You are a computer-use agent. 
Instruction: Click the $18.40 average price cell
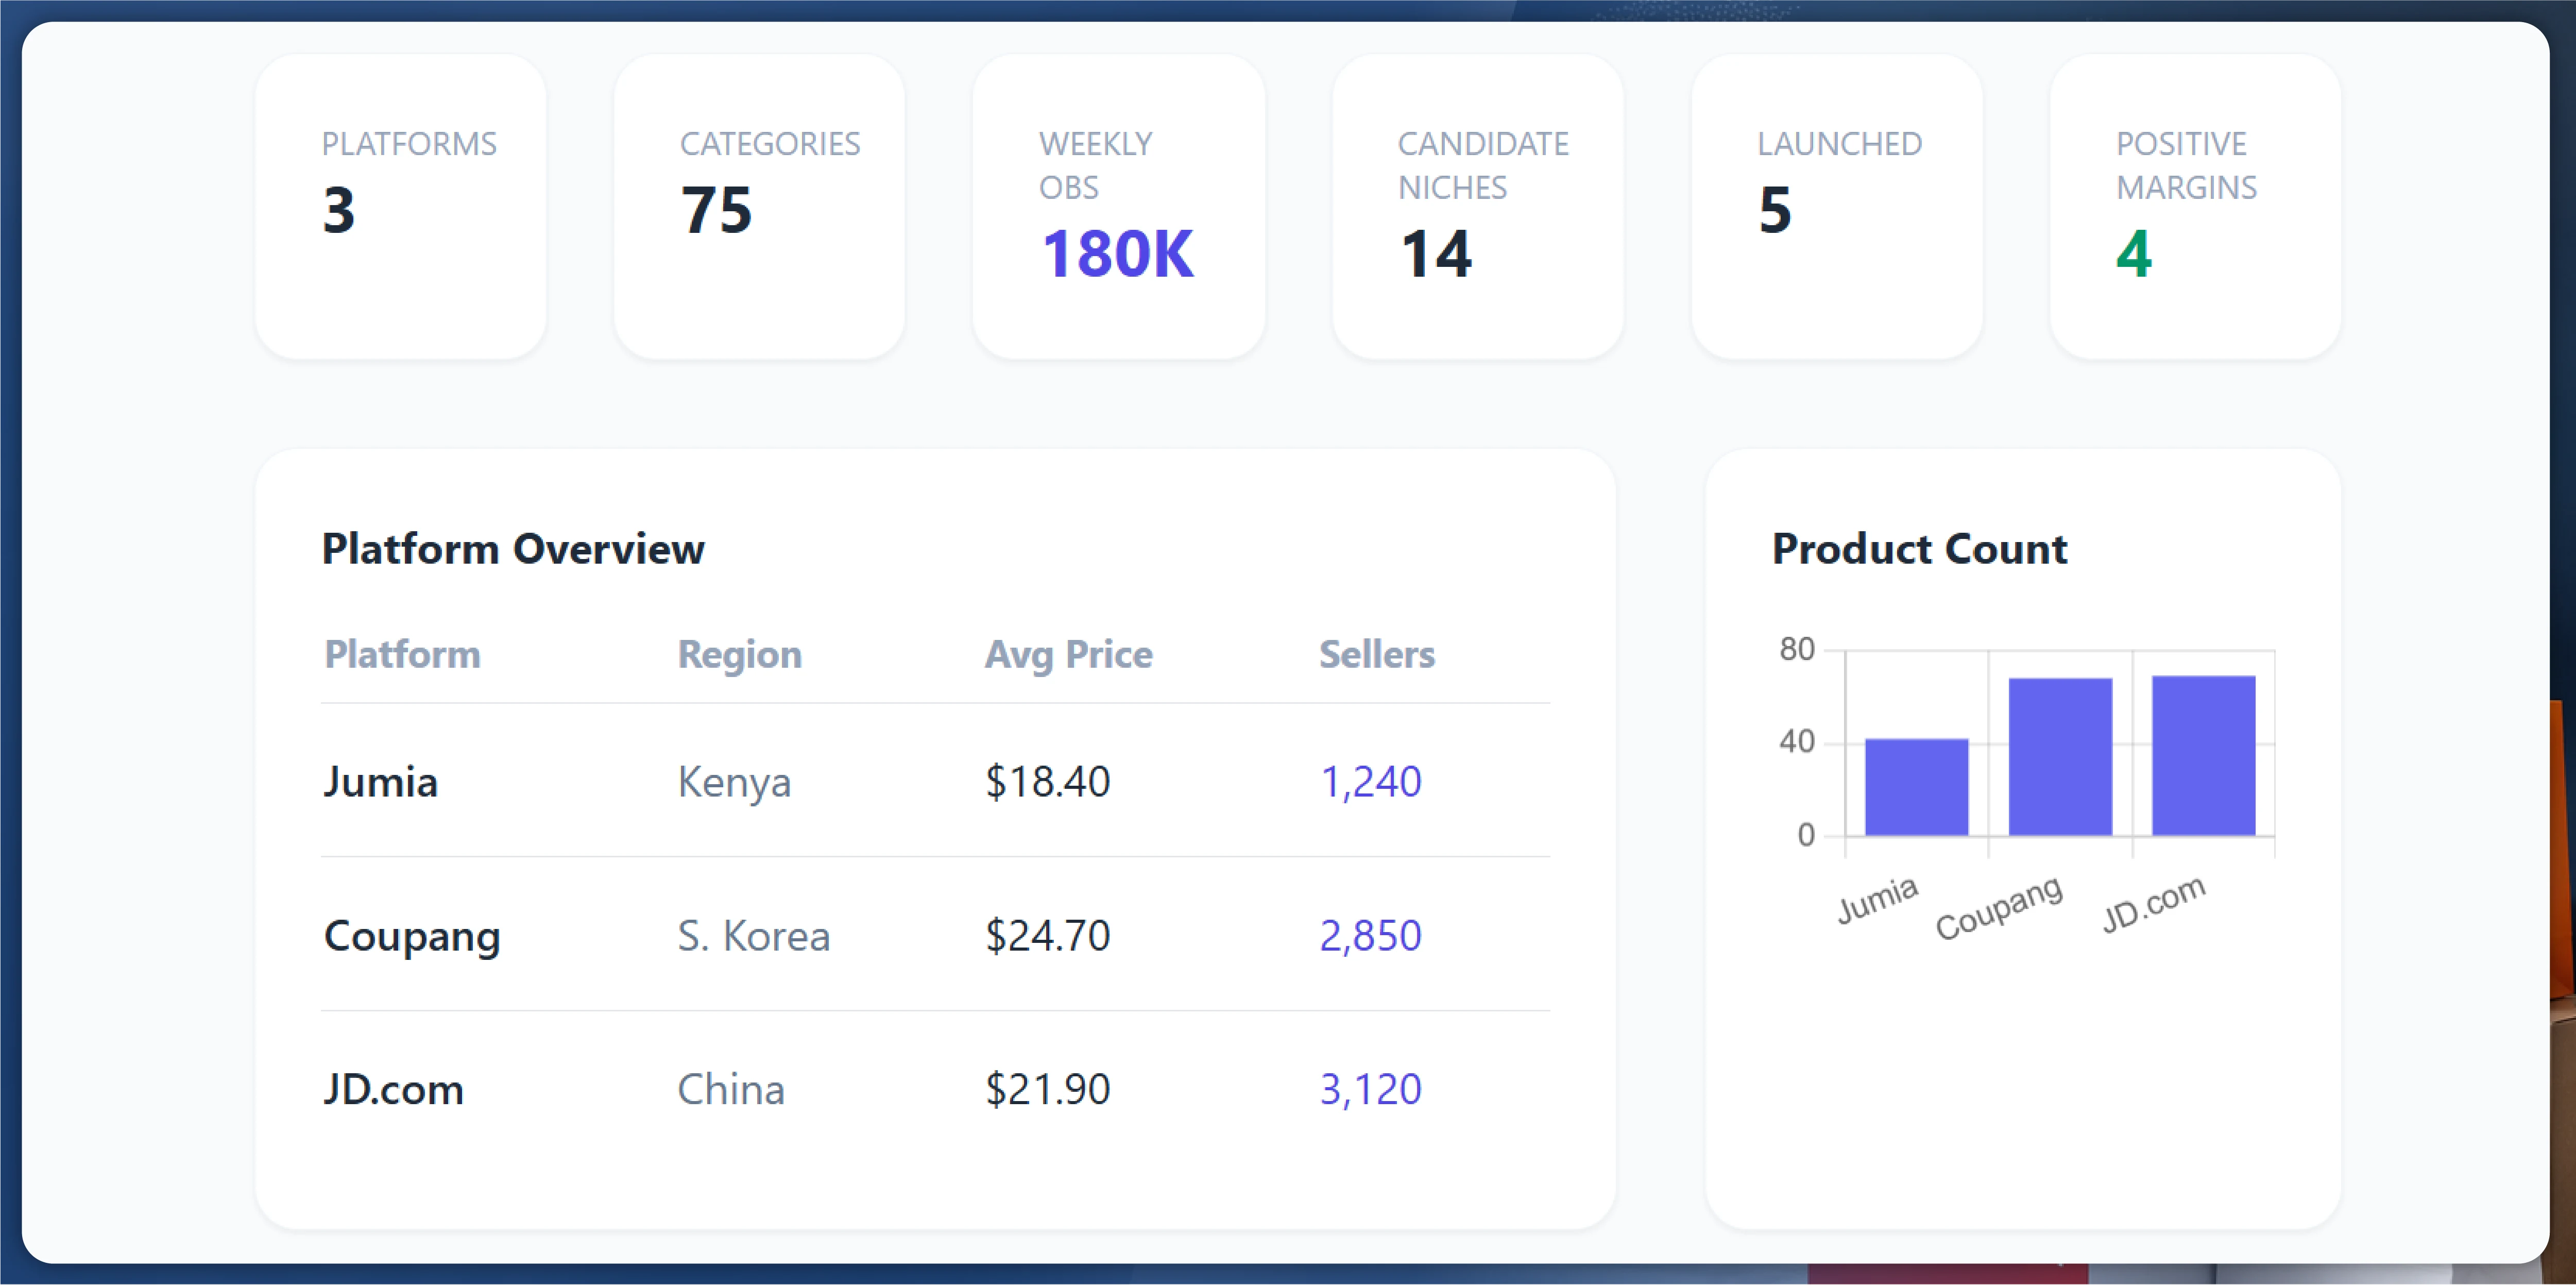[x=1048, y=782]
